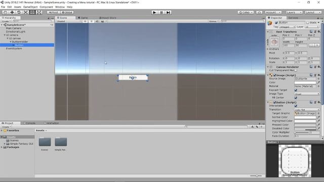
Task: Select the combined Transform tool
Action: coord(39,12)
